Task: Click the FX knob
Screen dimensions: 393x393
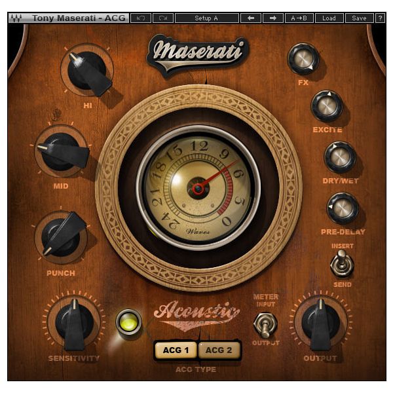Action: (303, 59)
